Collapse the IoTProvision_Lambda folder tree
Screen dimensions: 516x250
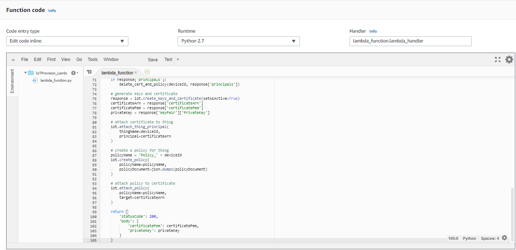pos(25,73)
